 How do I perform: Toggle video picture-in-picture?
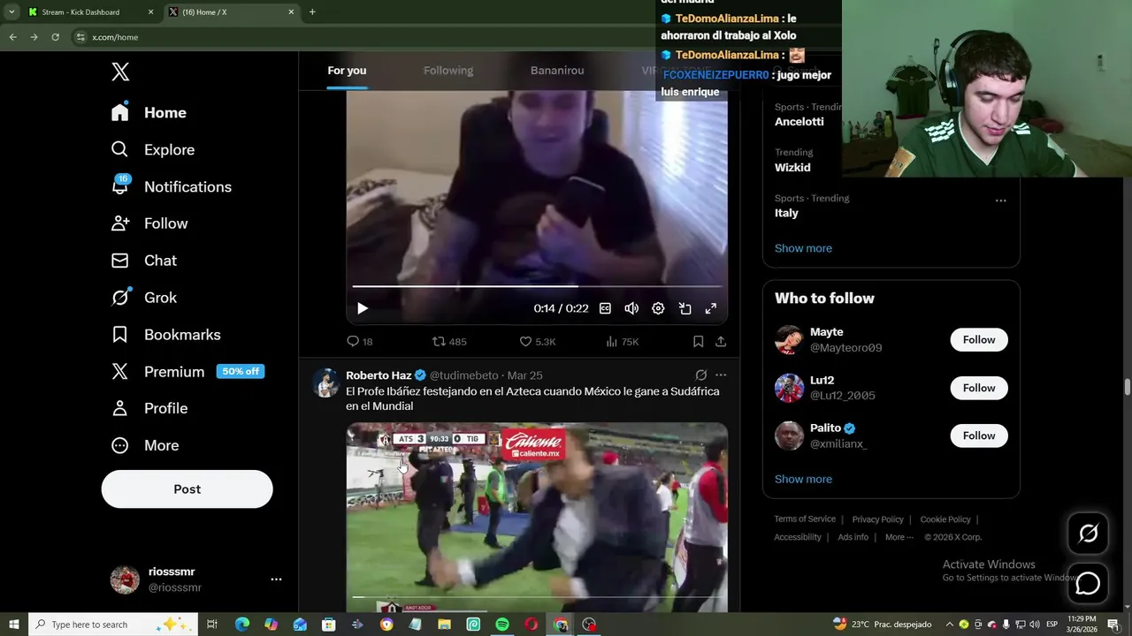pyautogui.click(x=685, y=308)
